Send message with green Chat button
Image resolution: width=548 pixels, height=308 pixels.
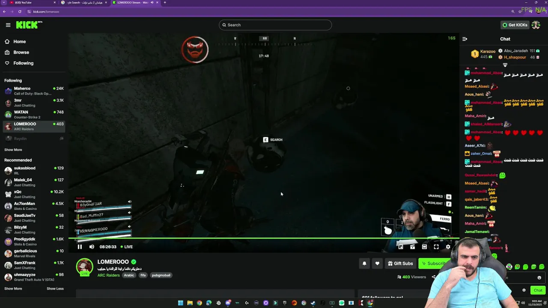pos(538,290)
